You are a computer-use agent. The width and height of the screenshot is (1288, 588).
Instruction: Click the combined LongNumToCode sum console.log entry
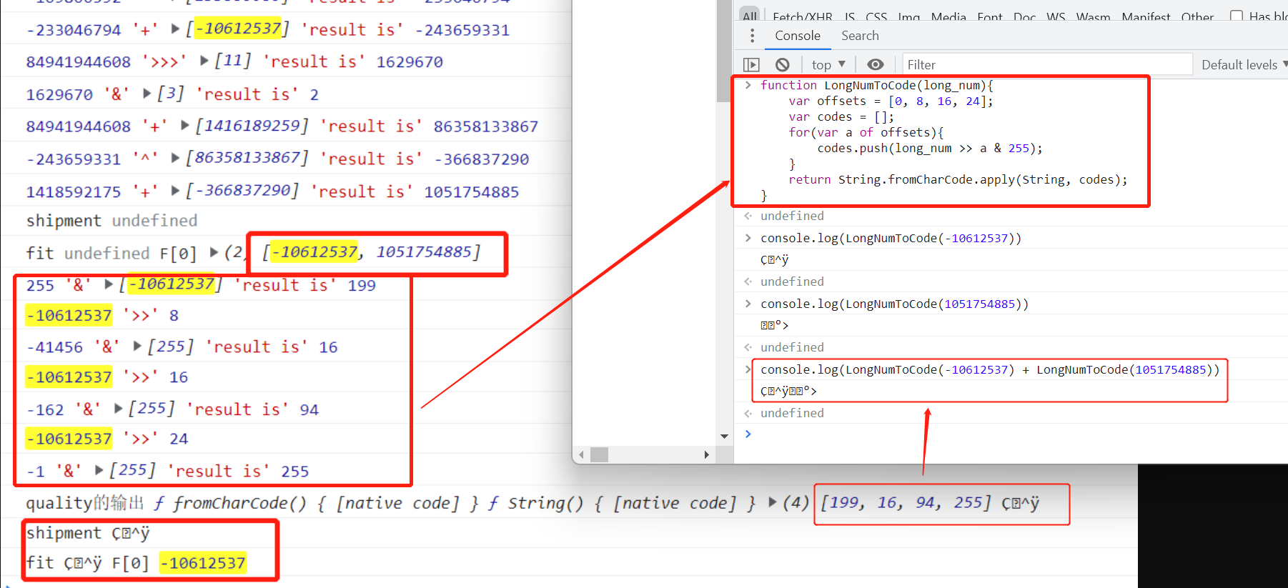[990, 369]
